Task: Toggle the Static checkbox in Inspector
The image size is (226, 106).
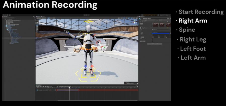Action: click(x=167, y=18)
